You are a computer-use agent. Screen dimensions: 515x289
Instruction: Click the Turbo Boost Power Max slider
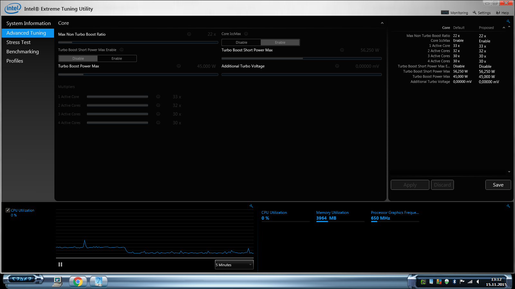[x=138, y=74]
